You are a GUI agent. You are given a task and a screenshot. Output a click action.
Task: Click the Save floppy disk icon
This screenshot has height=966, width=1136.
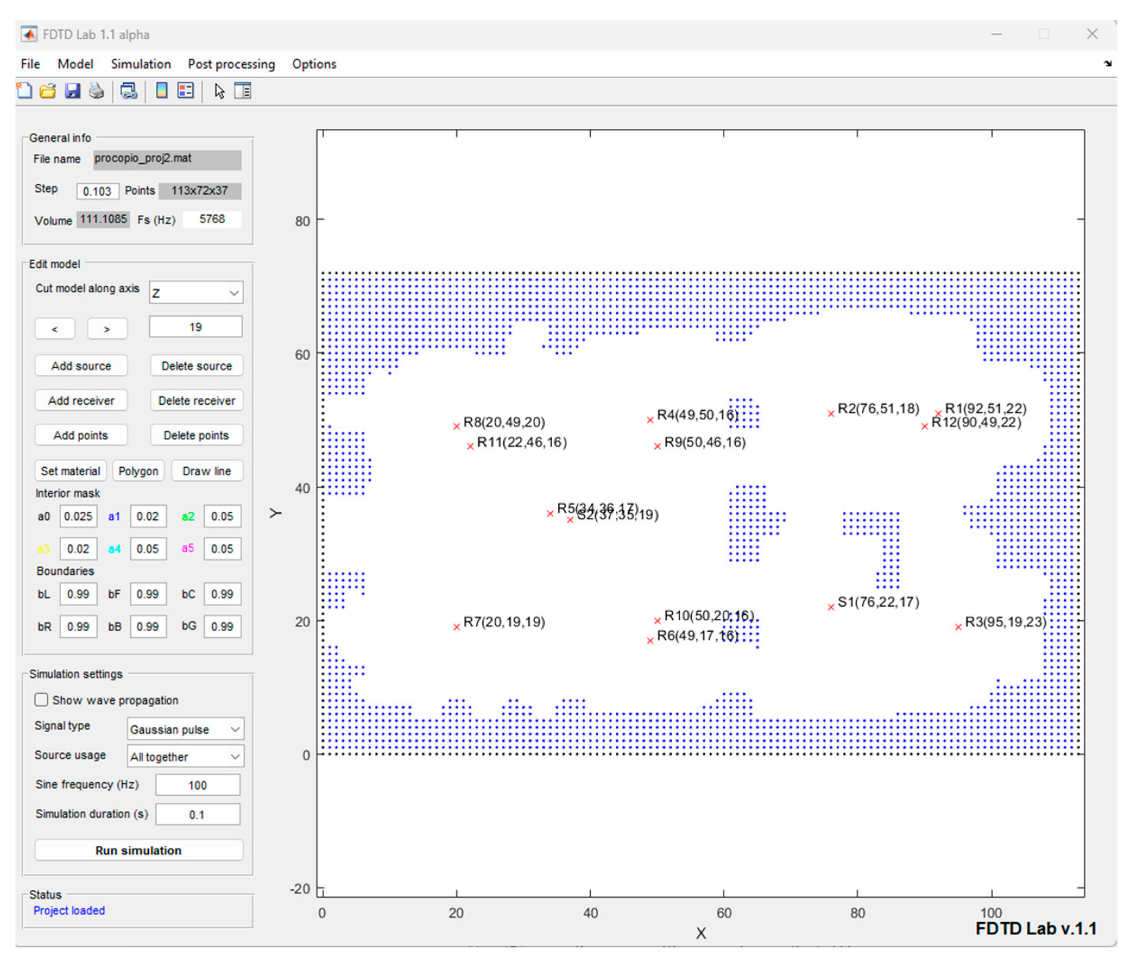(x=72, y=91)
